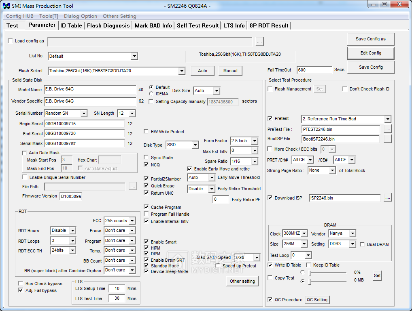Viewport: 412px width, 311px height.
Task: Click browse button beside File Path field
Action: 133,186
